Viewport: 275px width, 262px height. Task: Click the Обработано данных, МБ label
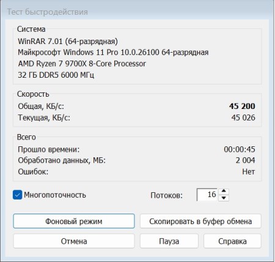point(62,160)
